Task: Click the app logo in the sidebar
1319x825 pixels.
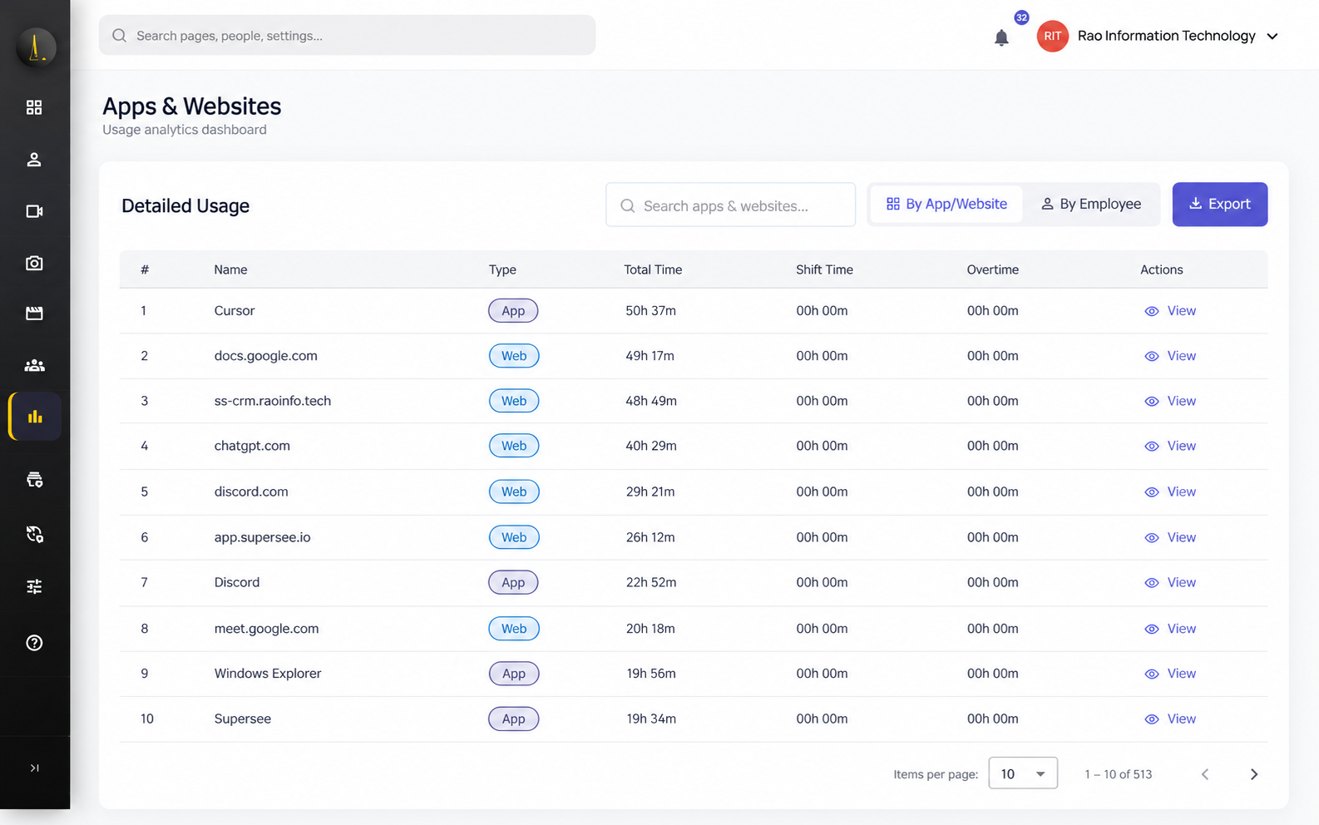Action: [36, 47]
